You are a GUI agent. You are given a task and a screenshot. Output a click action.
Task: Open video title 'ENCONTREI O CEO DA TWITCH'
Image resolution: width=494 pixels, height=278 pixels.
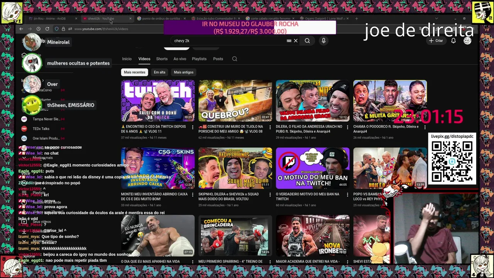154,129
